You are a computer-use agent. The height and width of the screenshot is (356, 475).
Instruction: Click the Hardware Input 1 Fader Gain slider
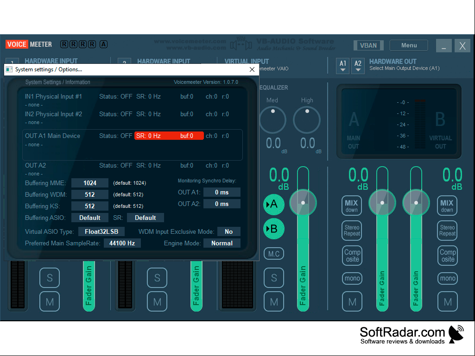click(89, 286)
